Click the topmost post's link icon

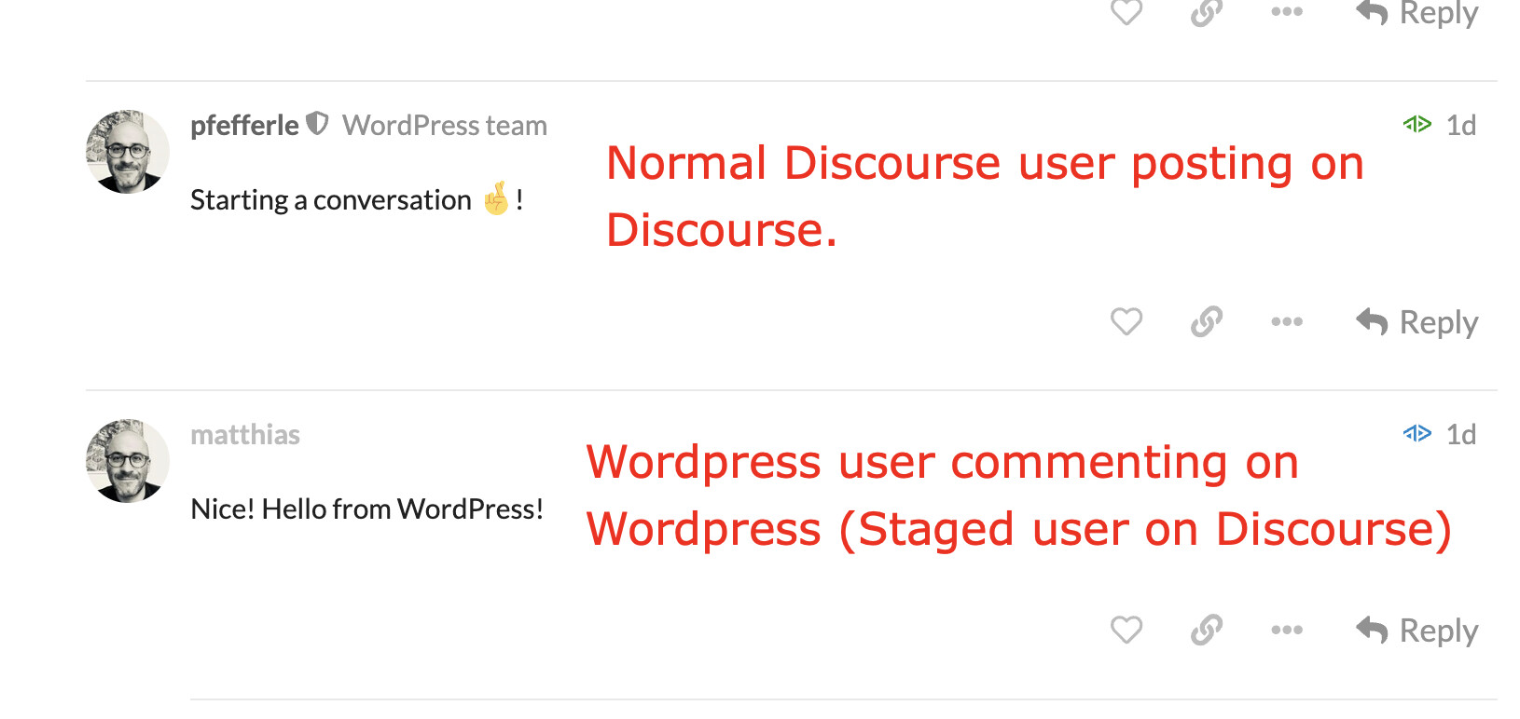1207,12
